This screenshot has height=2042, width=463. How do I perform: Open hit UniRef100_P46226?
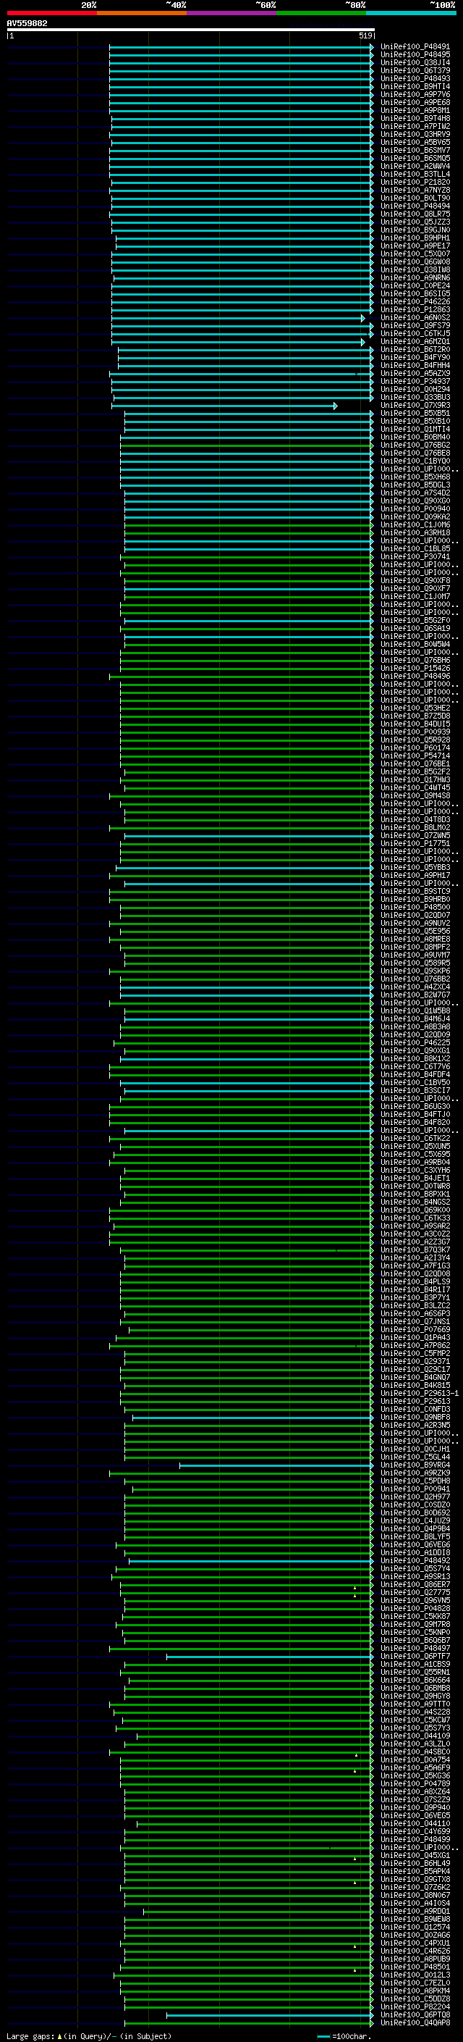click(415, 302)
